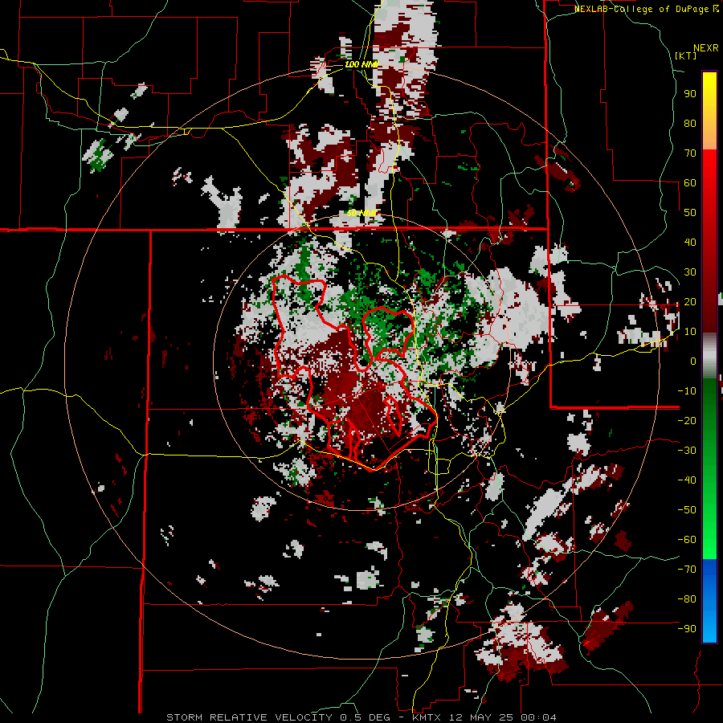Click the 100 NMI range ring label
Viewport: 723px width, 723px height.
[x=361, y=64]
